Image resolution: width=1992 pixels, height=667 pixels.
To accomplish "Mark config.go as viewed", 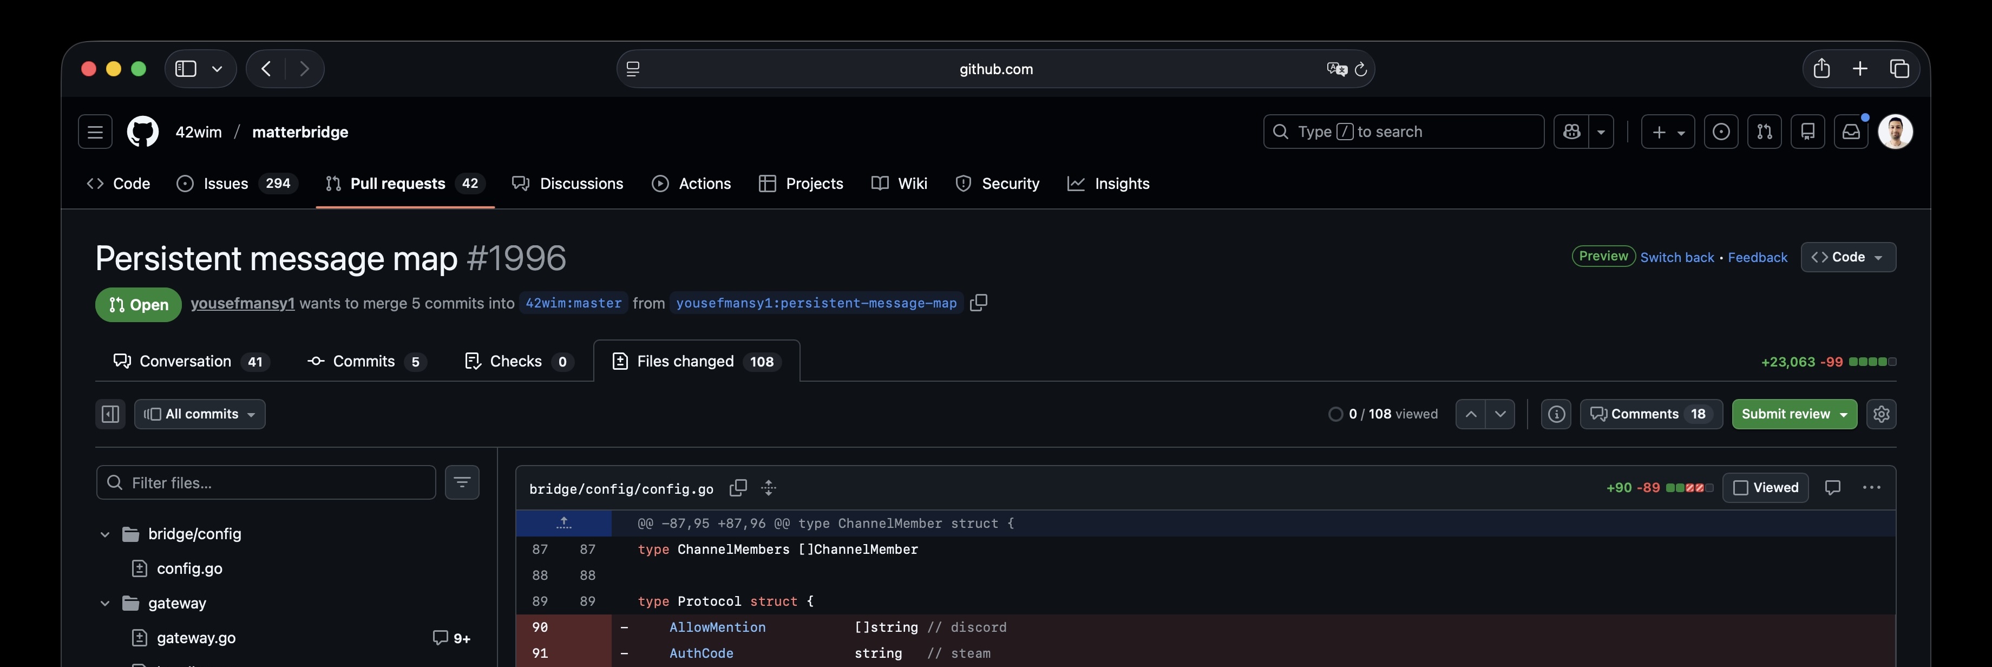I will coord(1766,487).
